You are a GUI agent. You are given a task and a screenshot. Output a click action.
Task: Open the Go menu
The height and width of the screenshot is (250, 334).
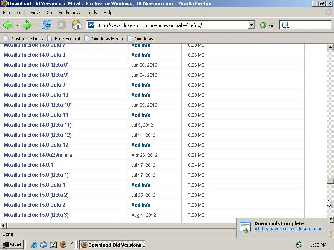49,12
